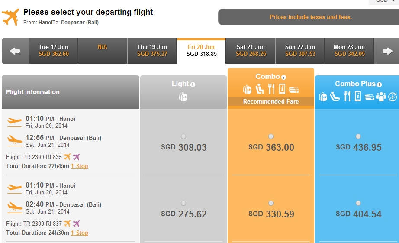Open the Combo fare info icon
This screenshot has width=399, height=243.
[284, 77]
